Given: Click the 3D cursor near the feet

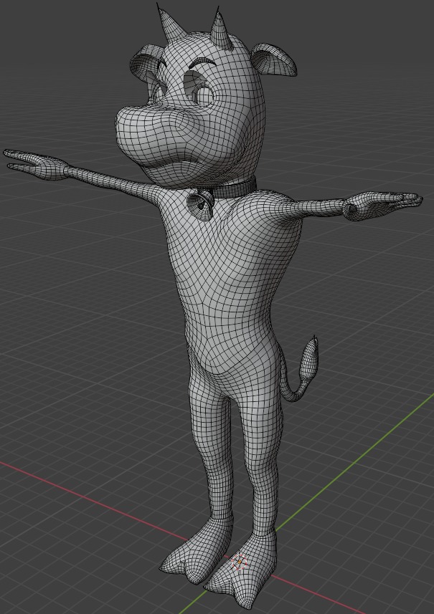Looking at the screenshot, I should 240,562.
